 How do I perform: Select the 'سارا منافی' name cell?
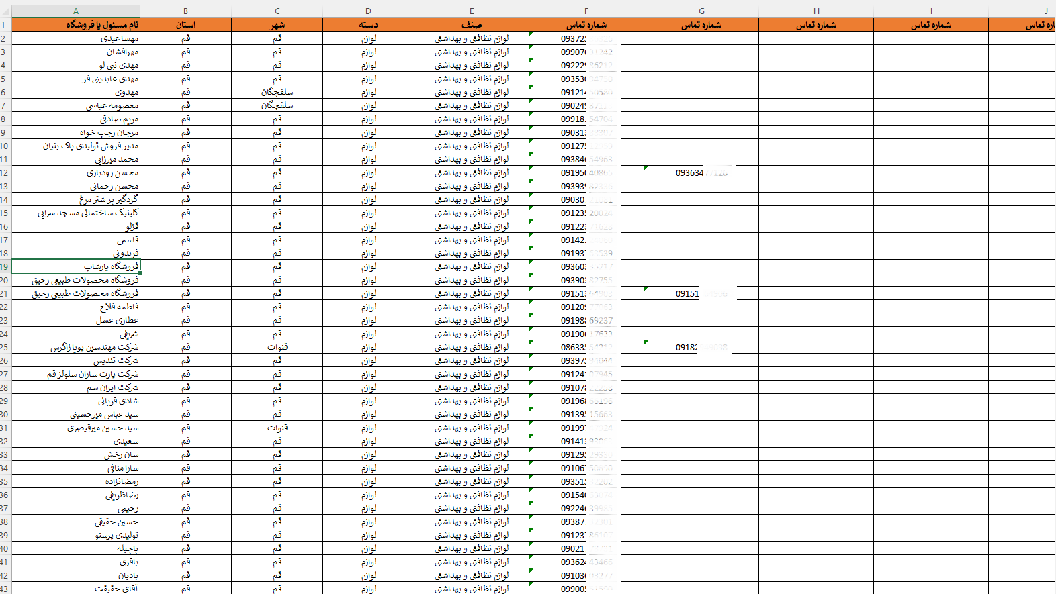[76, 468]
